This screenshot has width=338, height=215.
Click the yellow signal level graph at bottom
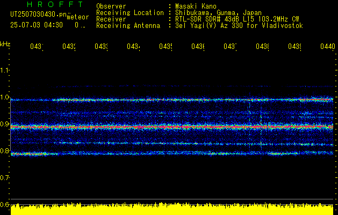tap(172, 209)
